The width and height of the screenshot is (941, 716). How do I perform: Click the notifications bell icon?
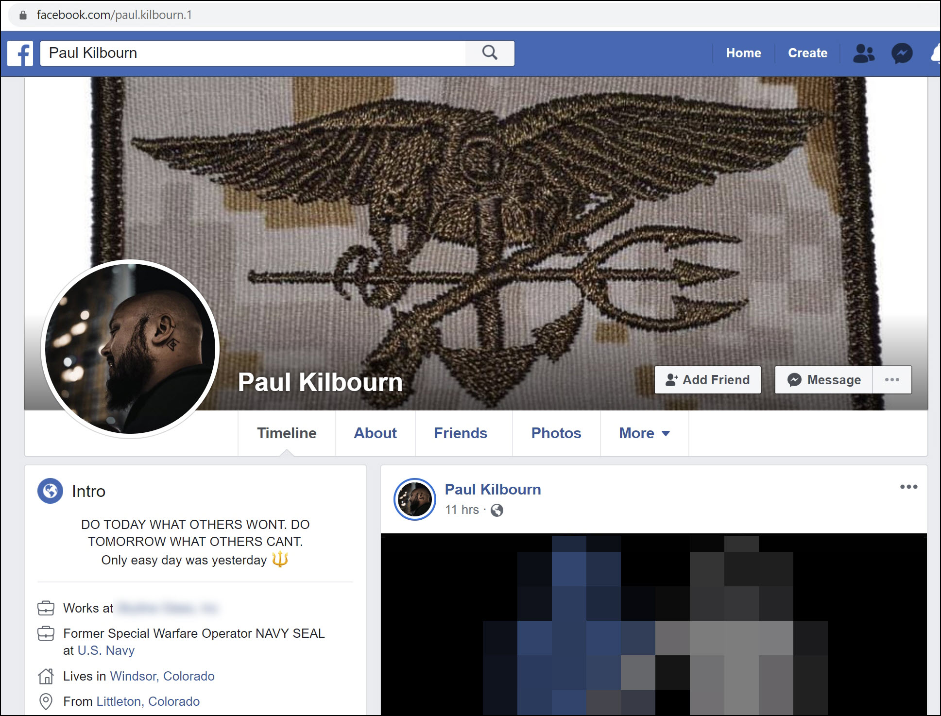coord(935,53)
